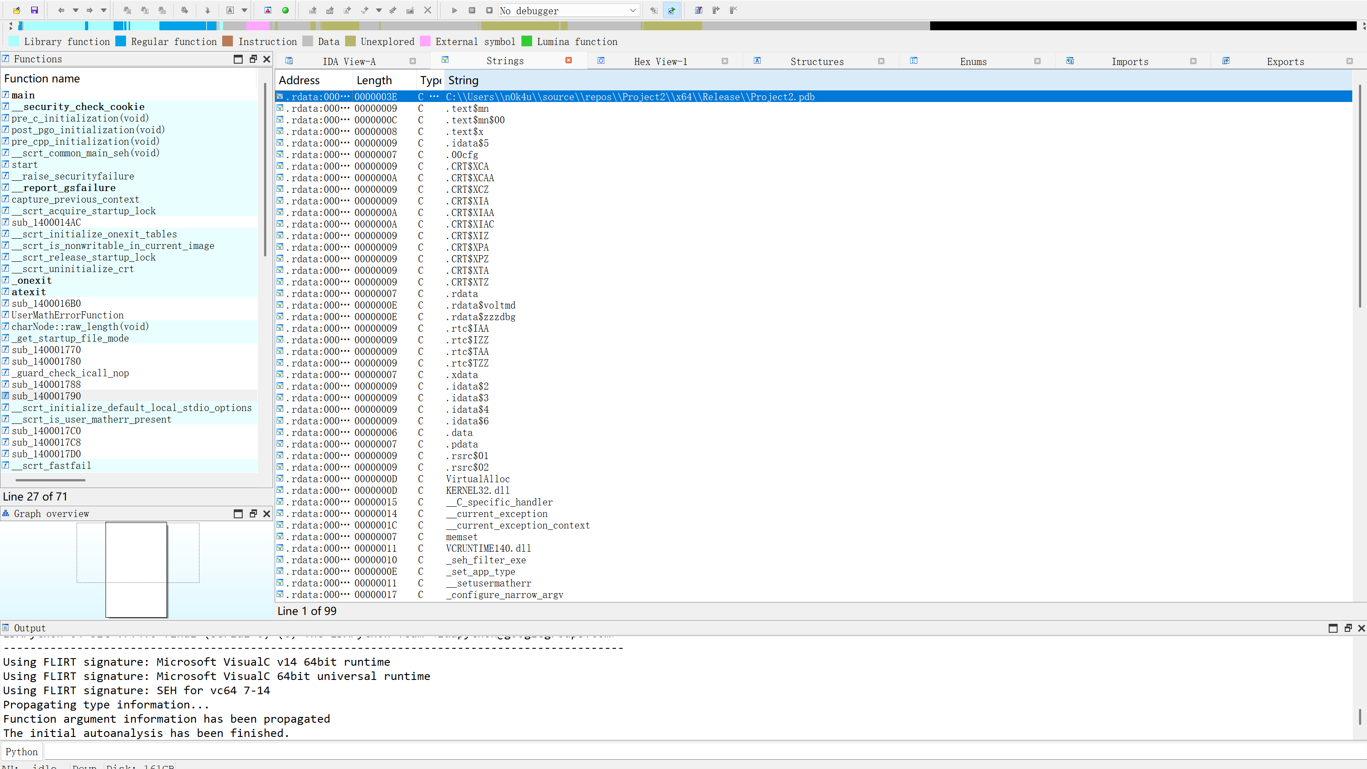Screen dimensions: 1367x769
Task: Click the green circle status icon
Action: pyautogui.click(x=285, y=10)
